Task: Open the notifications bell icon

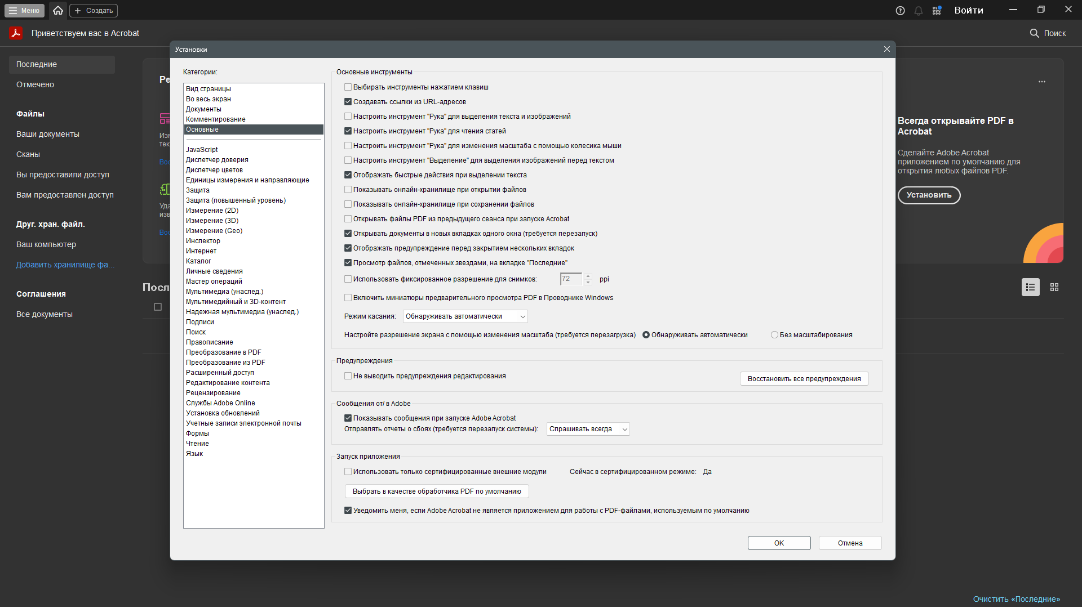Action: (919, 11)
